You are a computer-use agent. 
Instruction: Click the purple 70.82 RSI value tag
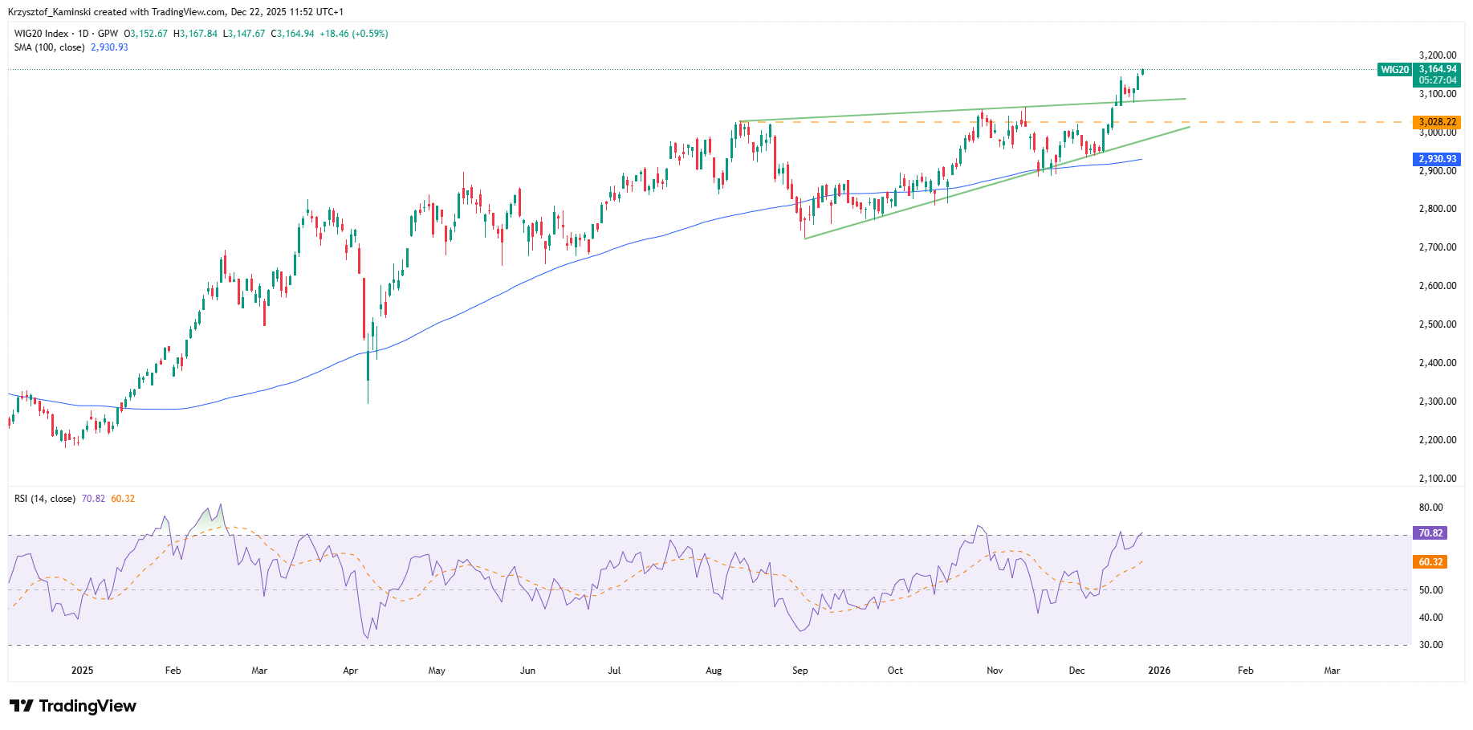tap(1430, 533)
